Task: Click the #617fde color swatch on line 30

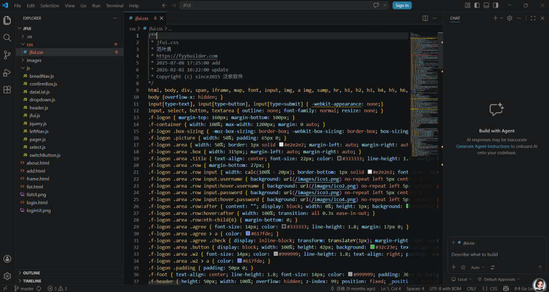Action: (248, 233)
